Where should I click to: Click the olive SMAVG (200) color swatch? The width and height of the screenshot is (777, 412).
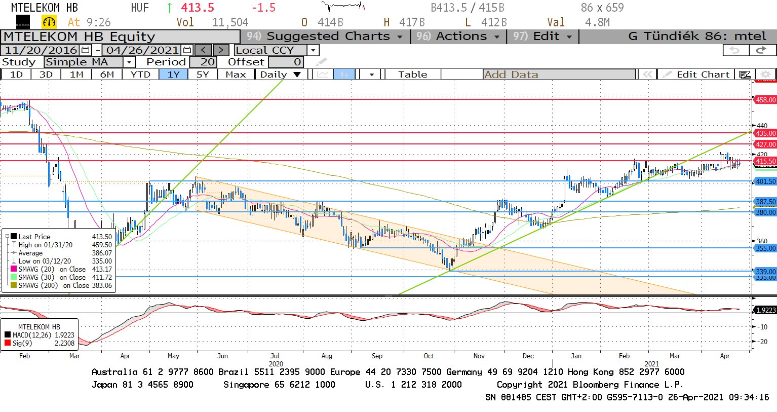coord(14,285)
